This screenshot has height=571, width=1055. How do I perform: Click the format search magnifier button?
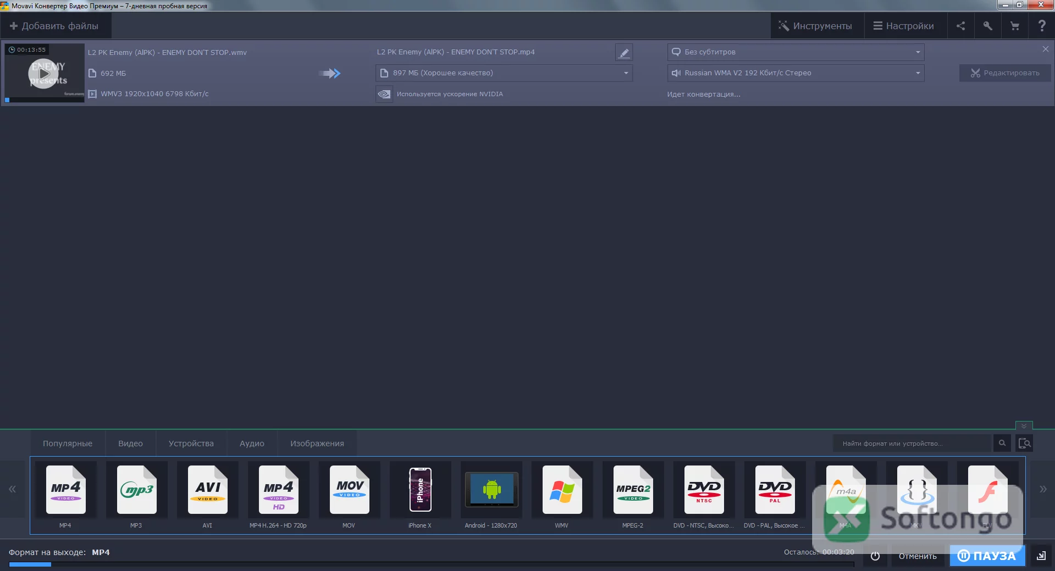pos(1002,443)
